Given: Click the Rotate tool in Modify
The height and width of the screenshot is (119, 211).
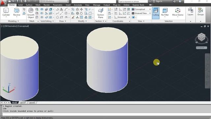Looking at the screenshot, I should pos(81,13).
